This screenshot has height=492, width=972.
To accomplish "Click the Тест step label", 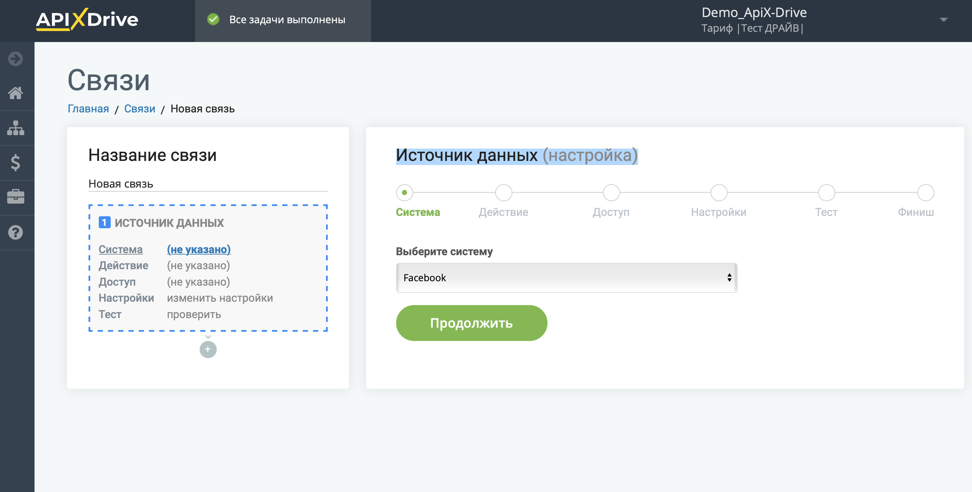I will click(826, 212).
